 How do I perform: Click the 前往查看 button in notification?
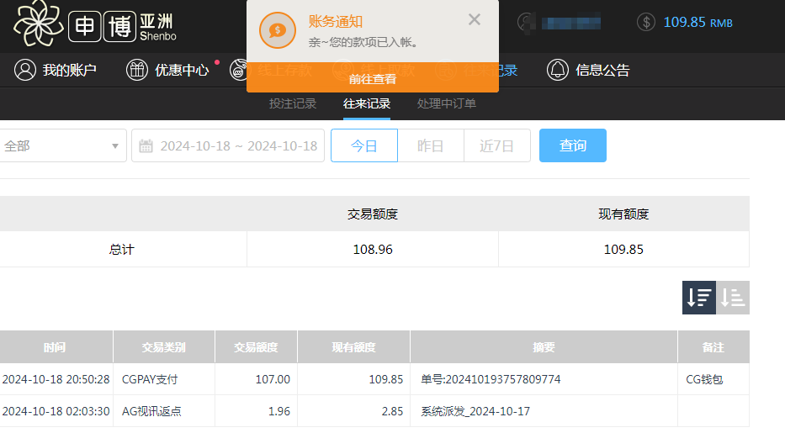pos(373,79)
